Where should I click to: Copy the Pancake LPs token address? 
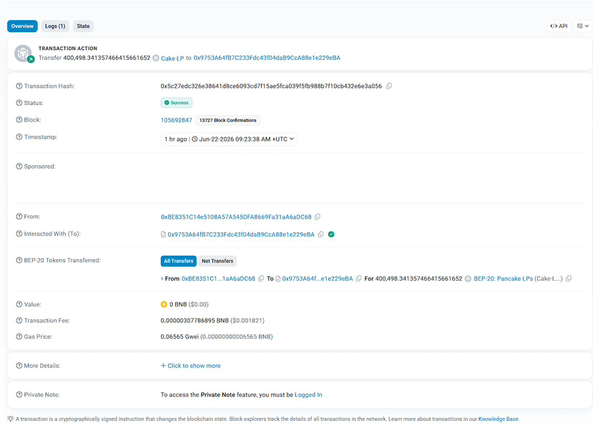click(x=569, y=279)
